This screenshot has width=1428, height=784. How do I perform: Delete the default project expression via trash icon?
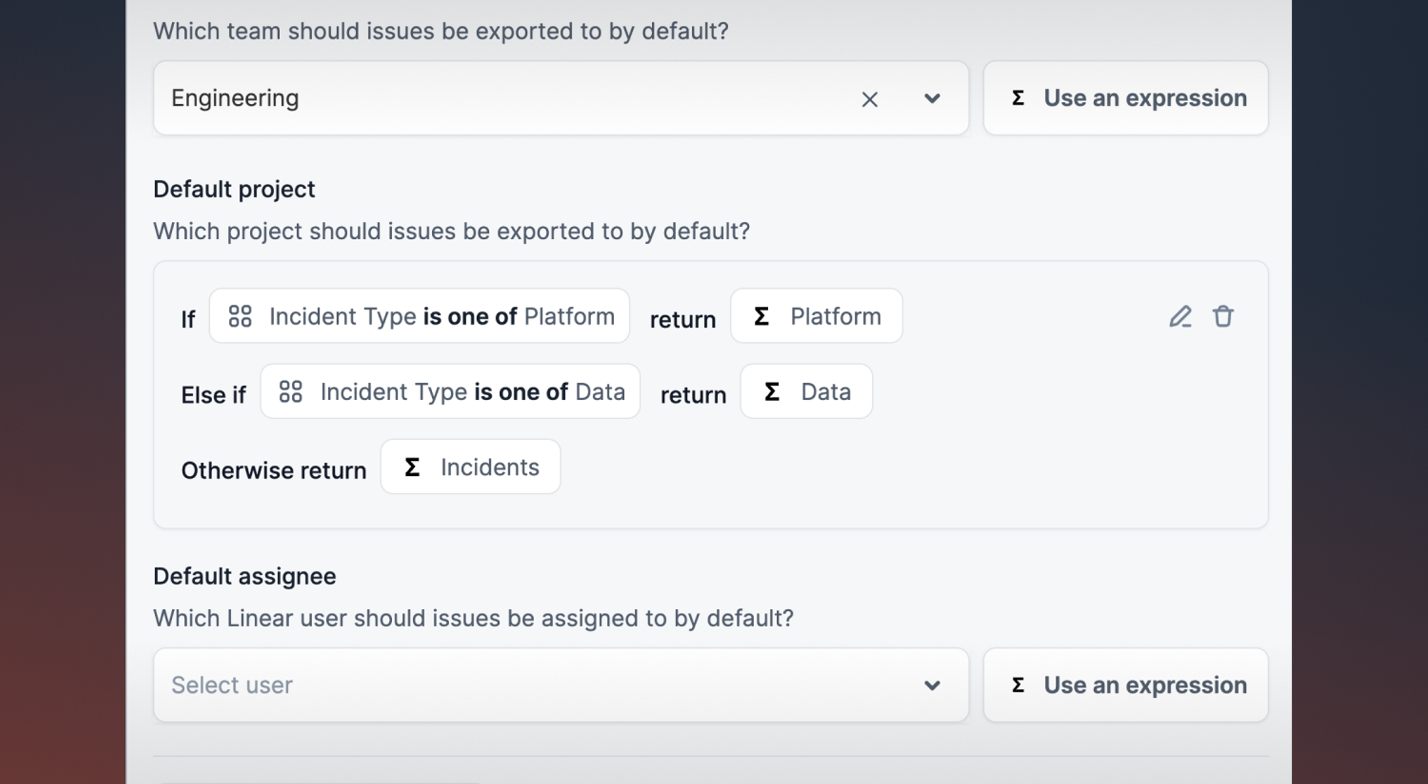pyautogui.click(x=1223, y=316)
